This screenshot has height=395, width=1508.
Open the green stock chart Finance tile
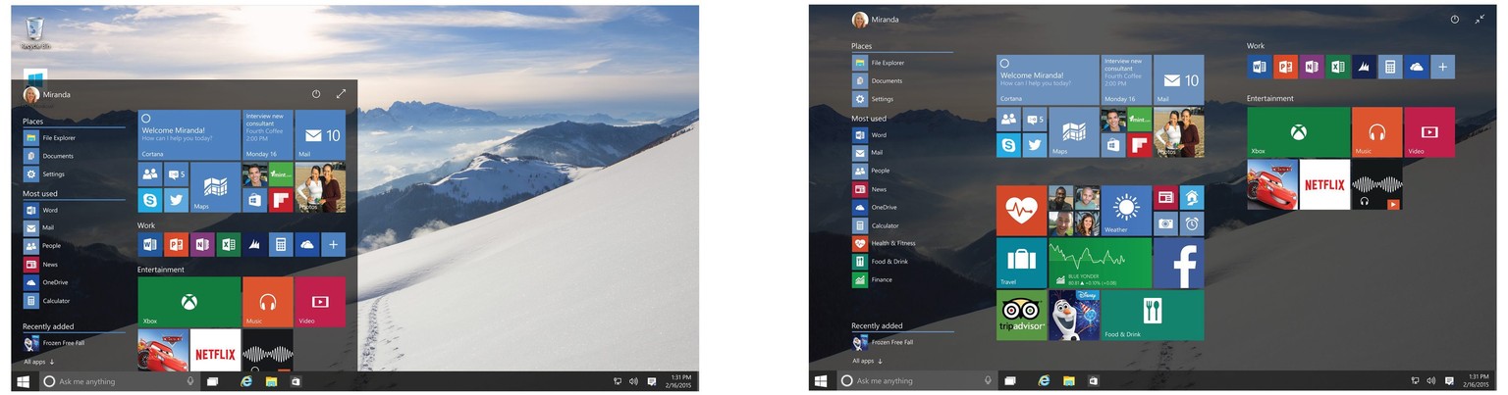1099,263
